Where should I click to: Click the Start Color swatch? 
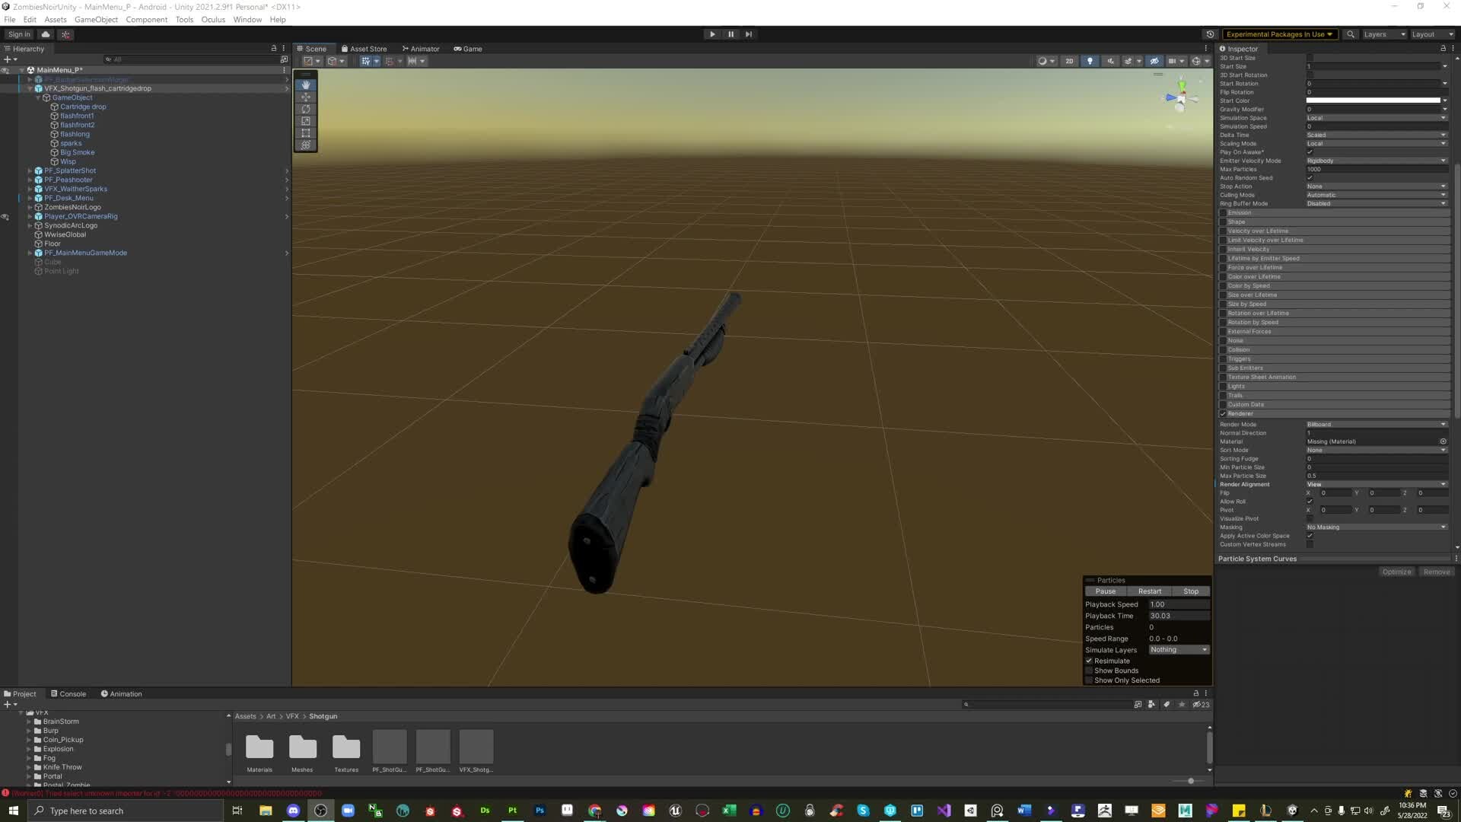(x=1373, y=100)
